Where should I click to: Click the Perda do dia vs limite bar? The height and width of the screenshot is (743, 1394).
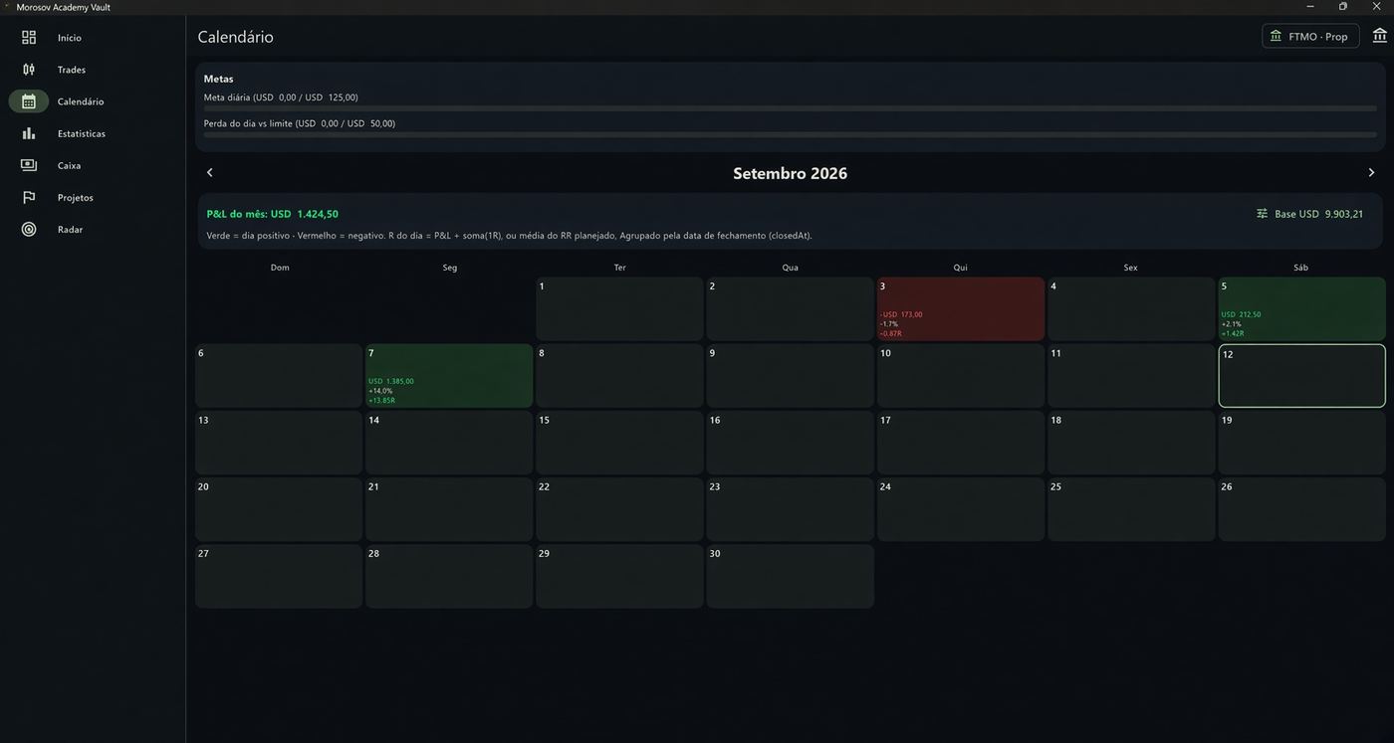[790, 134]
